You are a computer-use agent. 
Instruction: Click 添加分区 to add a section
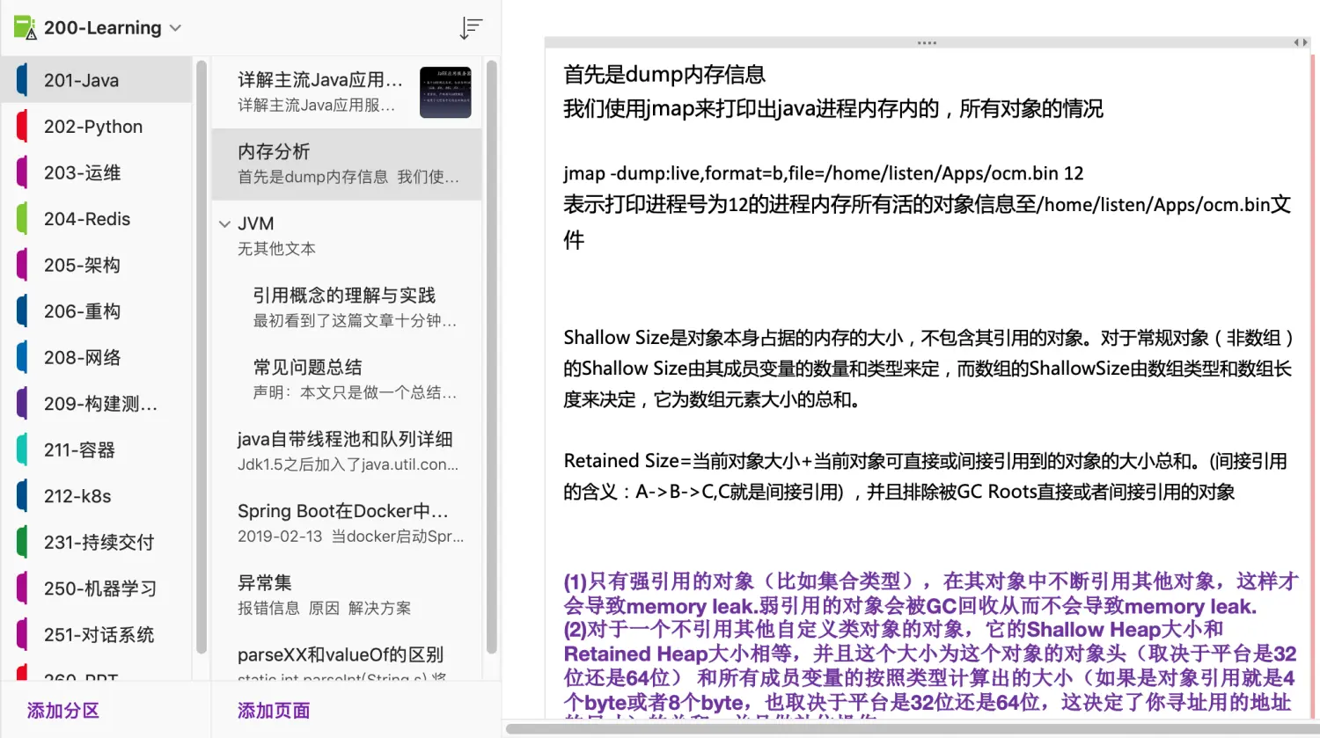point(62,711)
